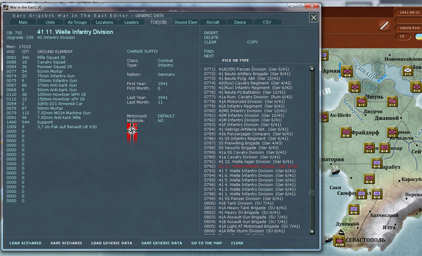Open the Air Groups tab
The height and width of the screenshot is (256, 422).
point(77,22)
